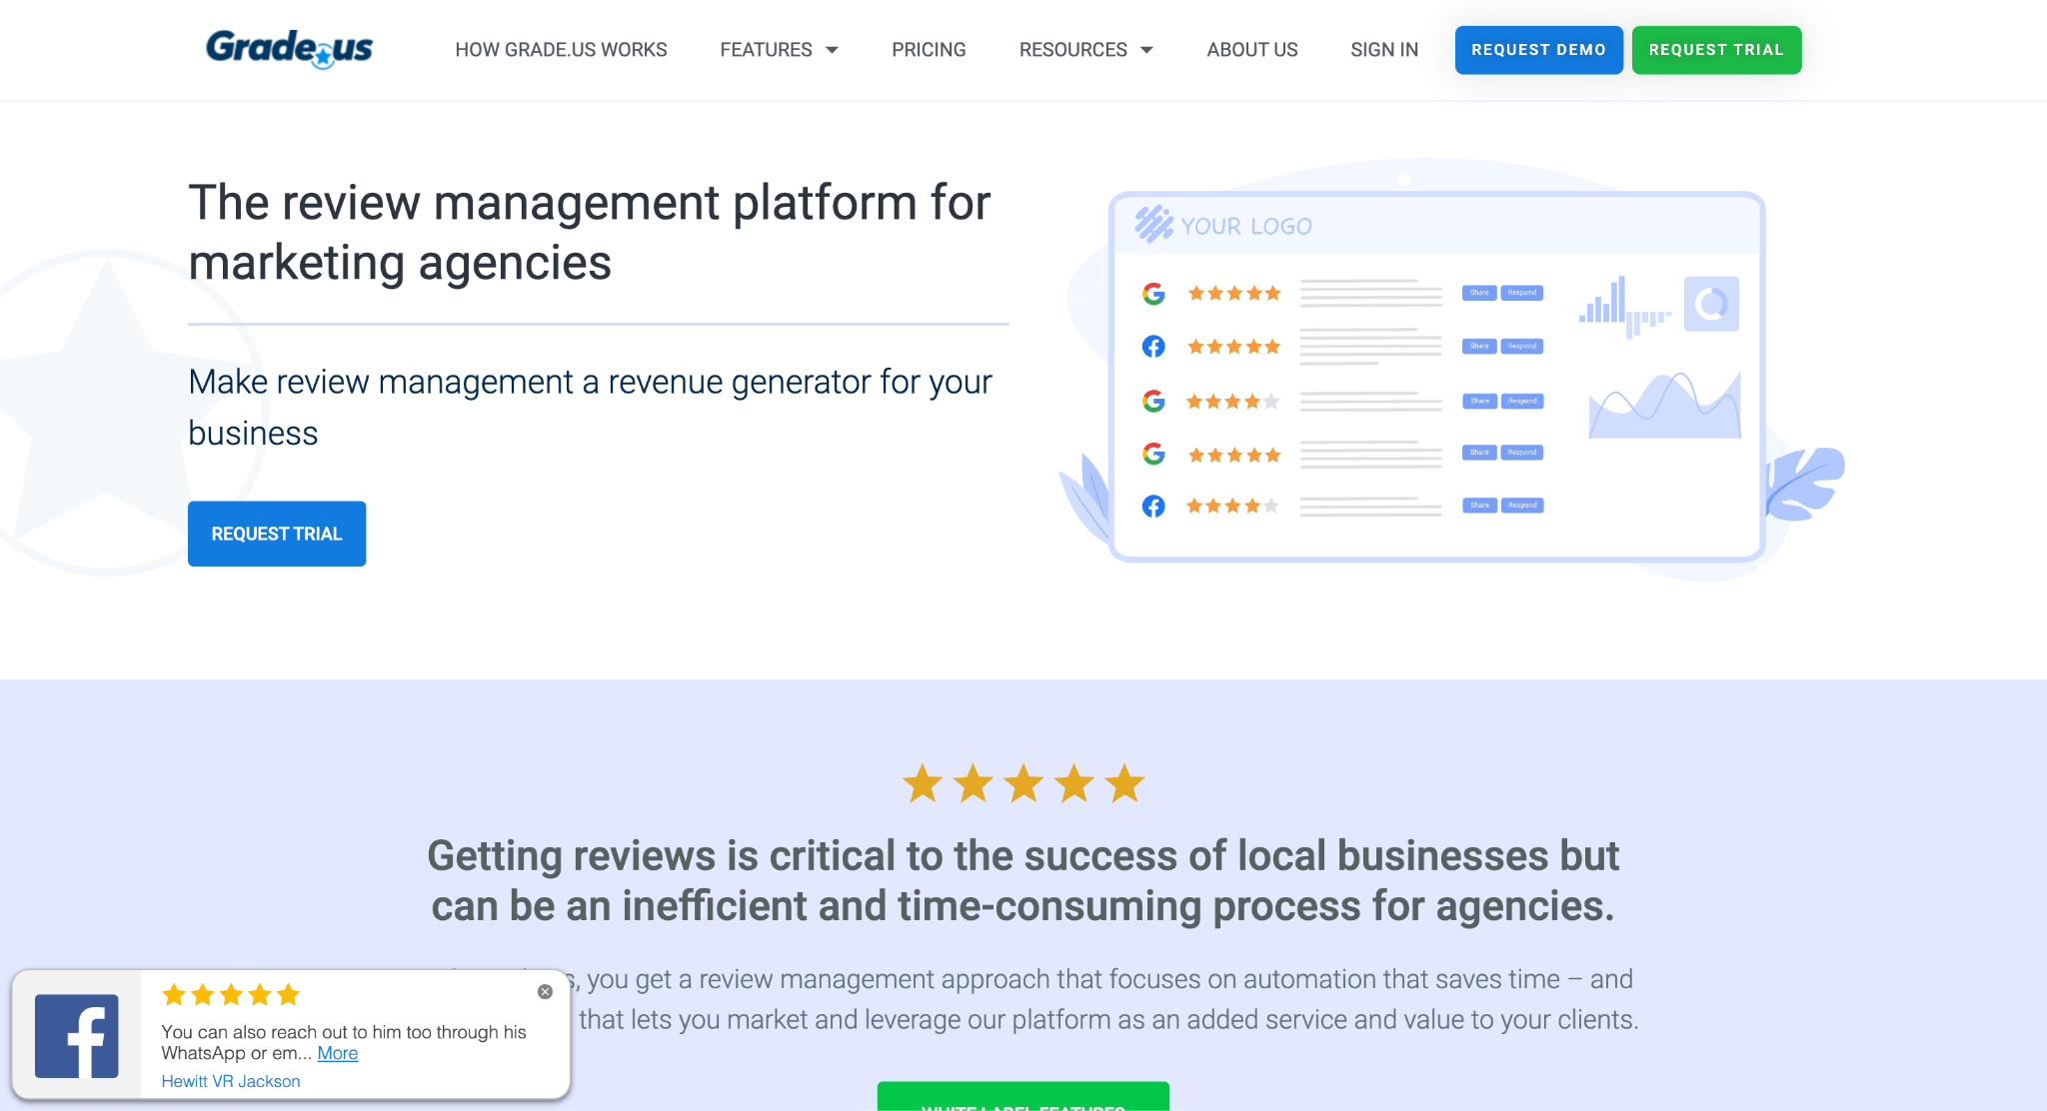Click the first Google icon in dashboard illustration
This screenshot has width=2047, height=1111.
pos(1153,294)
